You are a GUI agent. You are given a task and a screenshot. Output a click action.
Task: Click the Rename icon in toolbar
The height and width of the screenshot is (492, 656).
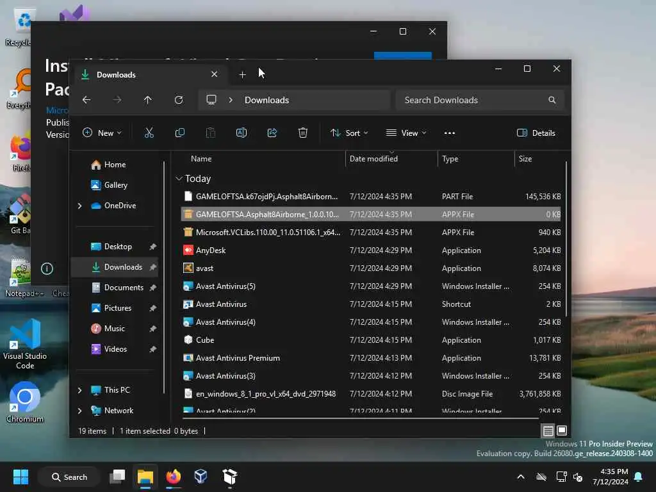coord(242,133)
